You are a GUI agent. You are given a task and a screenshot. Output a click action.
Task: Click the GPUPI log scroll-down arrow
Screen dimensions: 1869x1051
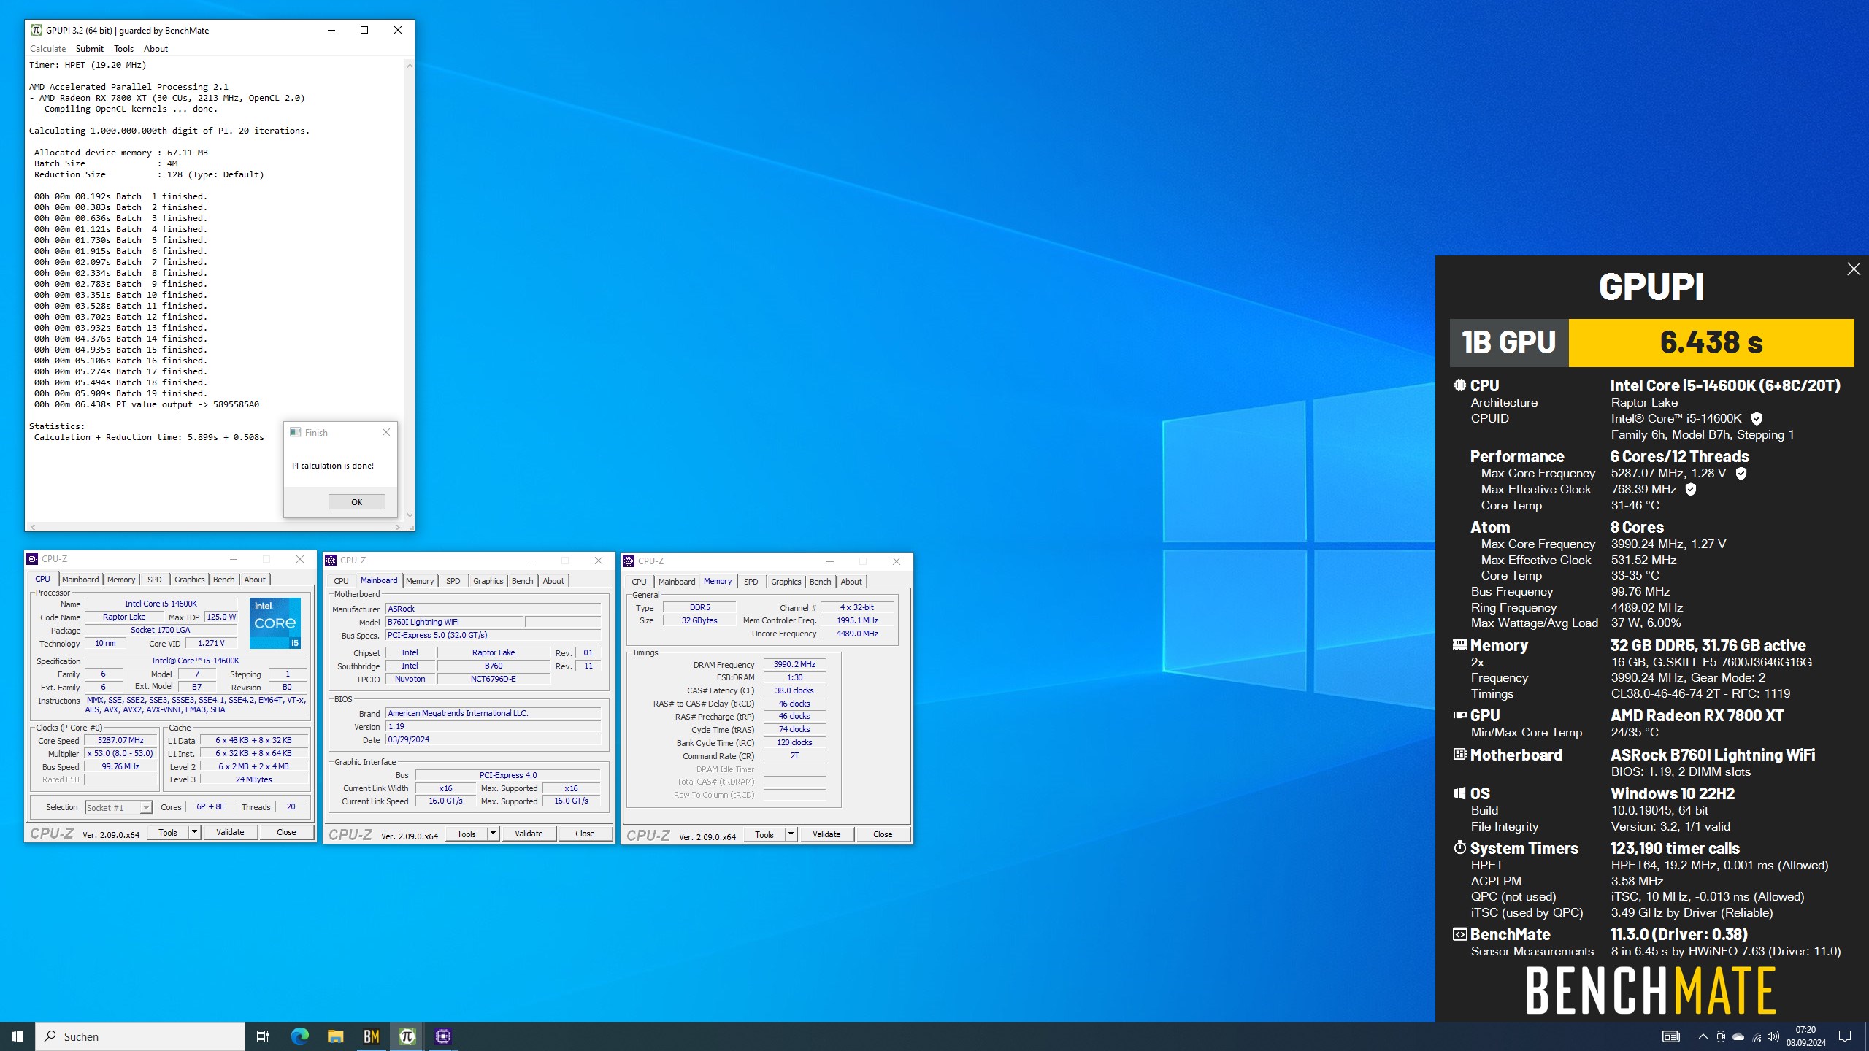click(410, 515)
